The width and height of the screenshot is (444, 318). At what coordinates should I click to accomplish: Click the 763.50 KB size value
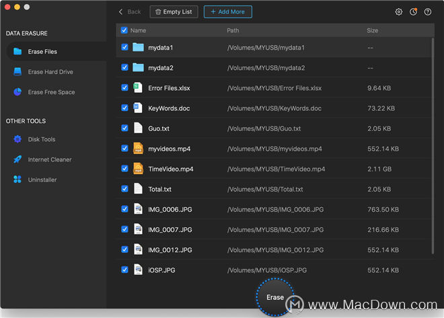tap(383, 209)
